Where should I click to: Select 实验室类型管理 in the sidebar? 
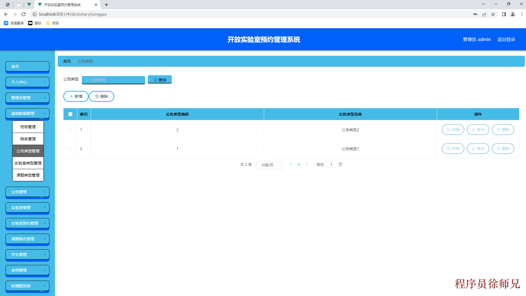(x=28, y=163)
